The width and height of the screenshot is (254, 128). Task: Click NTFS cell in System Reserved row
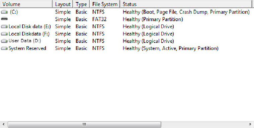click(98, 48)
